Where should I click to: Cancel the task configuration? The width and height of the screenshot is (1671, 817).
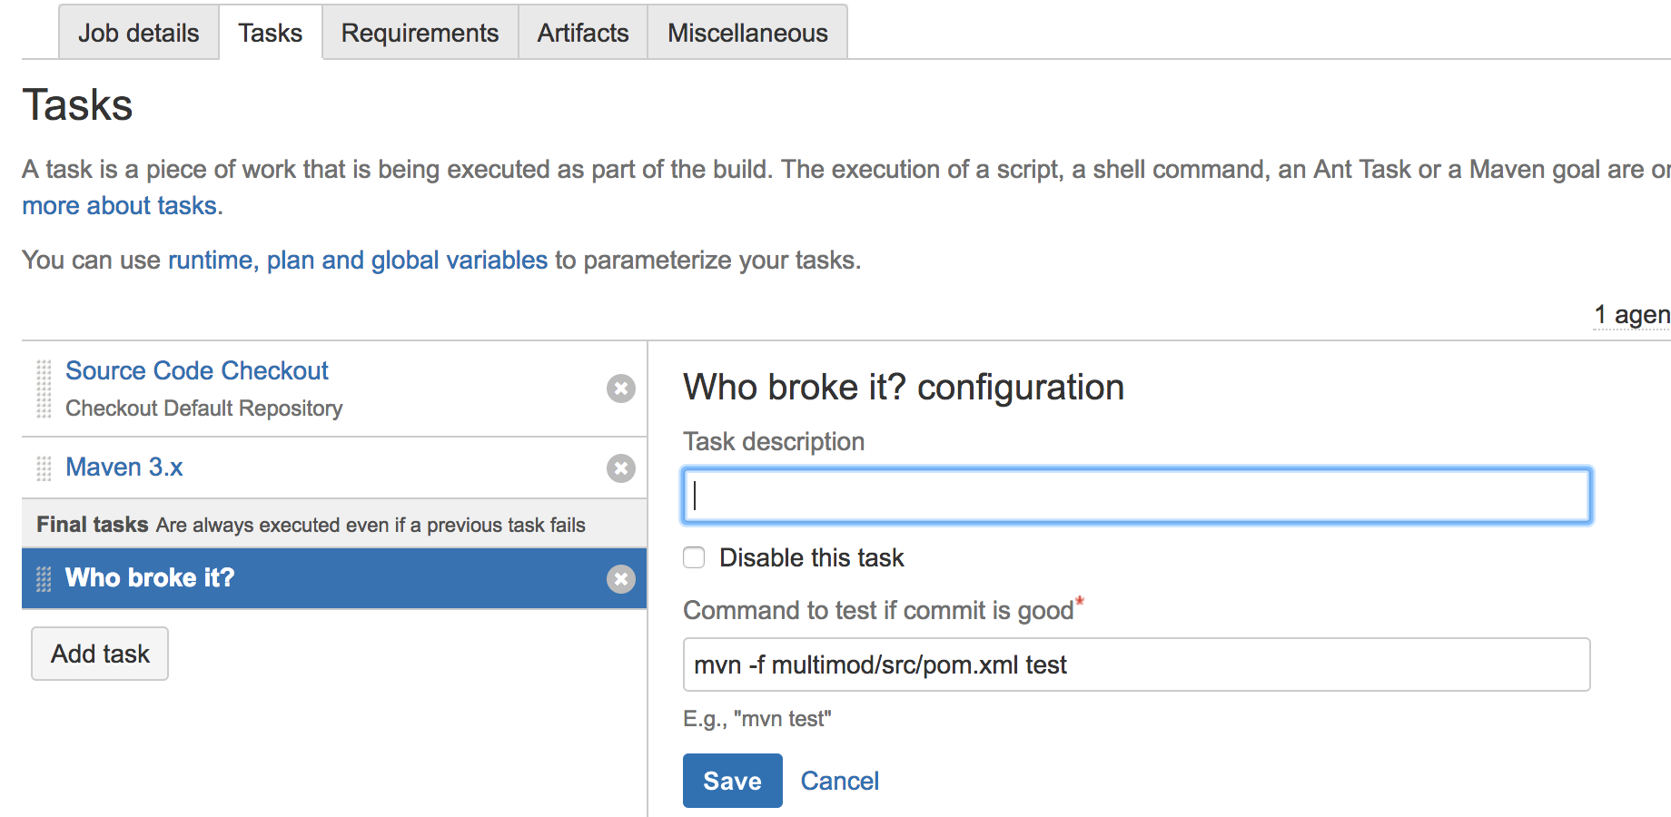(x=840, y=780)
